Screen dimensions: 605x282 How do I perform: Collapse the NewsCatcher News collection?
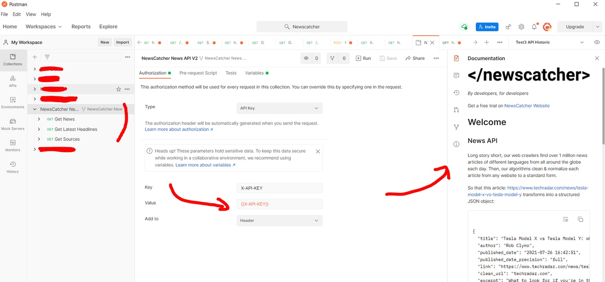pos(35,109)
